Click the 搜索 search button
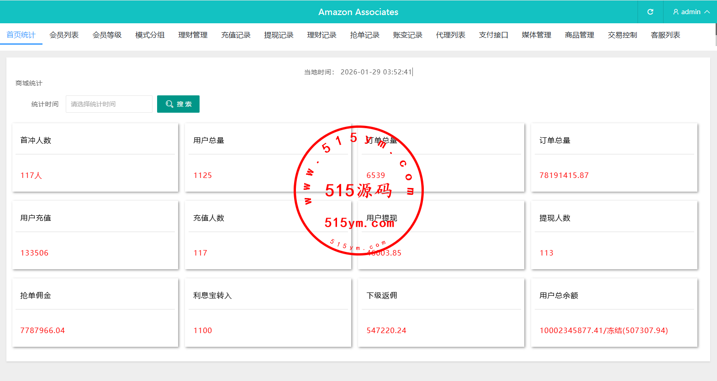Viewport: 717px width, 381px height. [x=178, y=104]
